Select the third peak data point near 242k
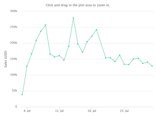This screenshot has width=156, height=117. pos(96,30)
